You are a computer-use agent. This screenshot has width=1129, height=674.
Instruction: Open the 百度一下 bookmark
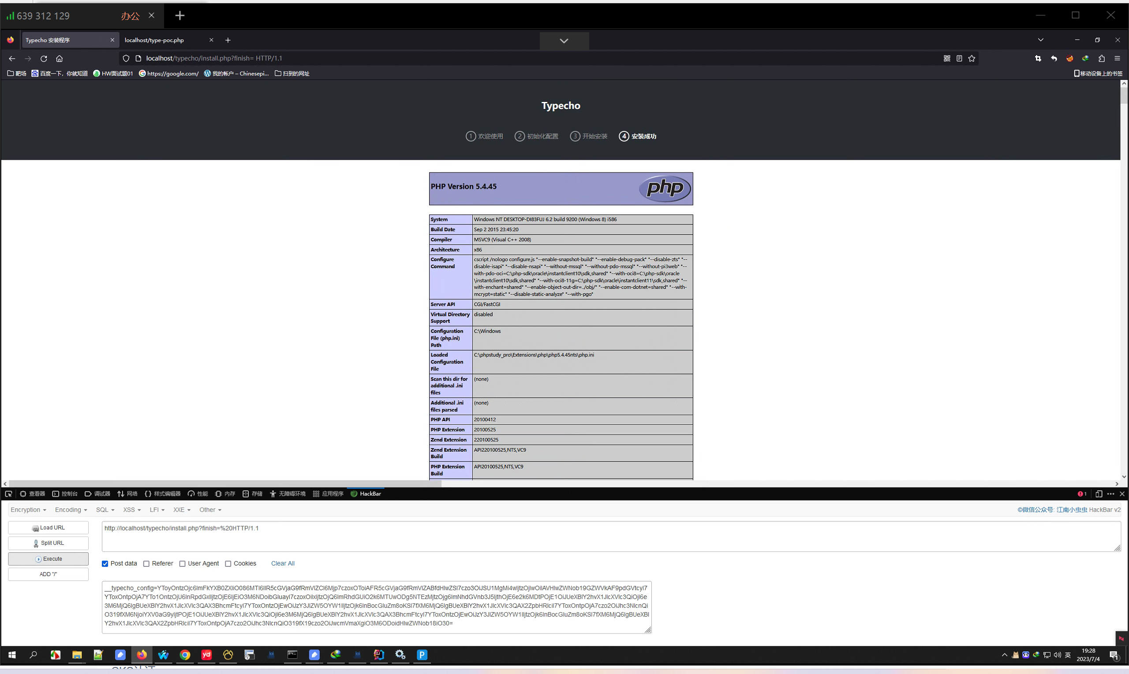tap(60, 74)
